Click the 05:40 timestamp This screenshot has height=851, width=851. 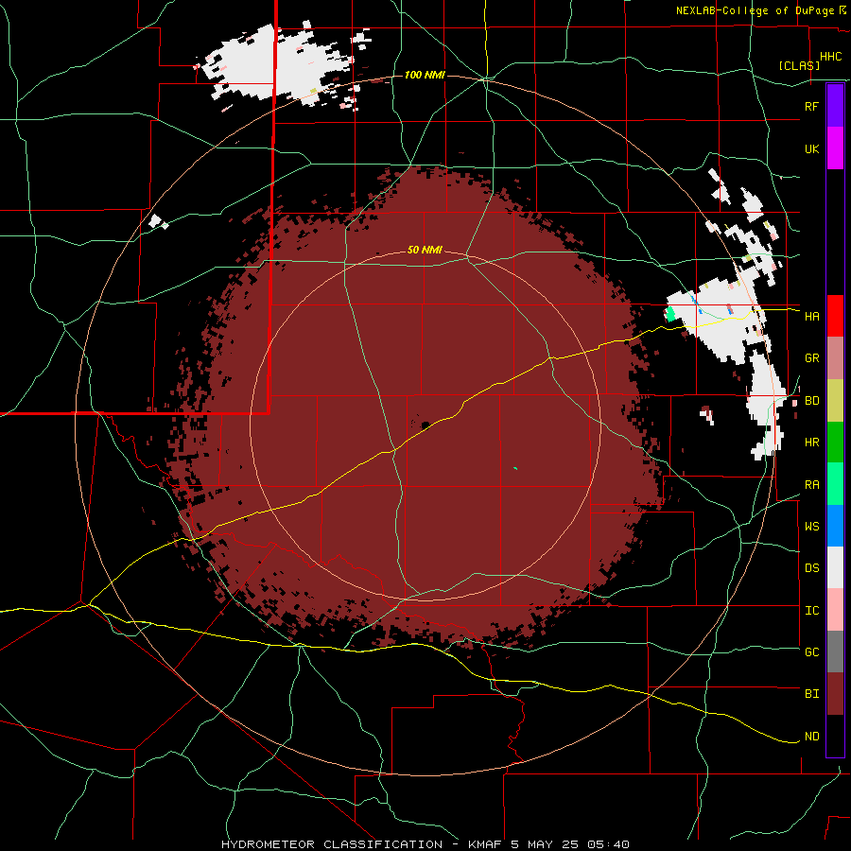608,844
